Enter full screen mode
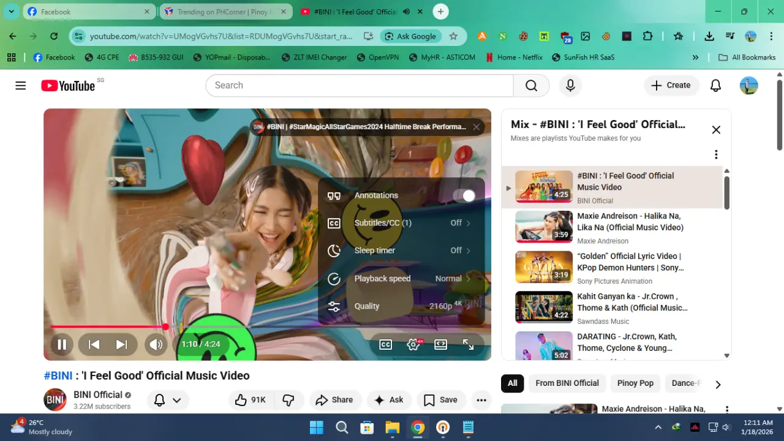 468,344
